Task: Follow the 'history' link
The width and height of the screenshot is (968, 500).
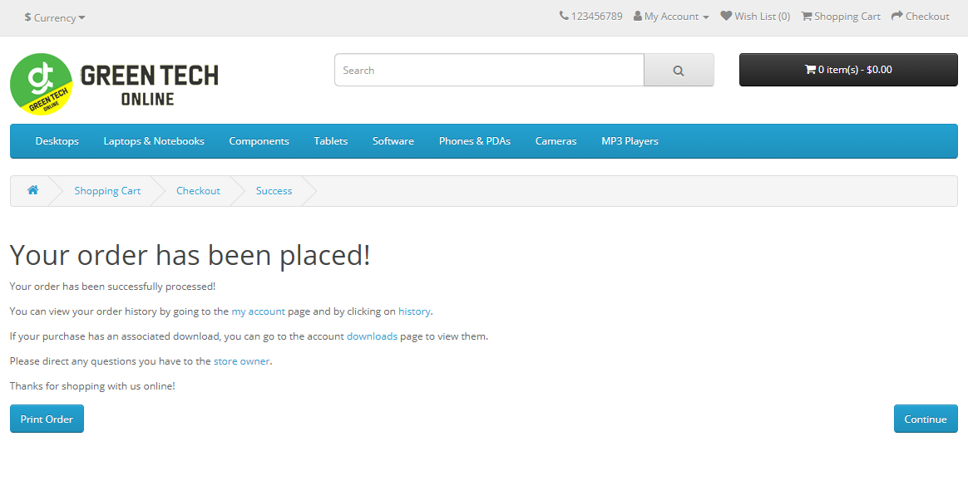Action: point(414,311)
